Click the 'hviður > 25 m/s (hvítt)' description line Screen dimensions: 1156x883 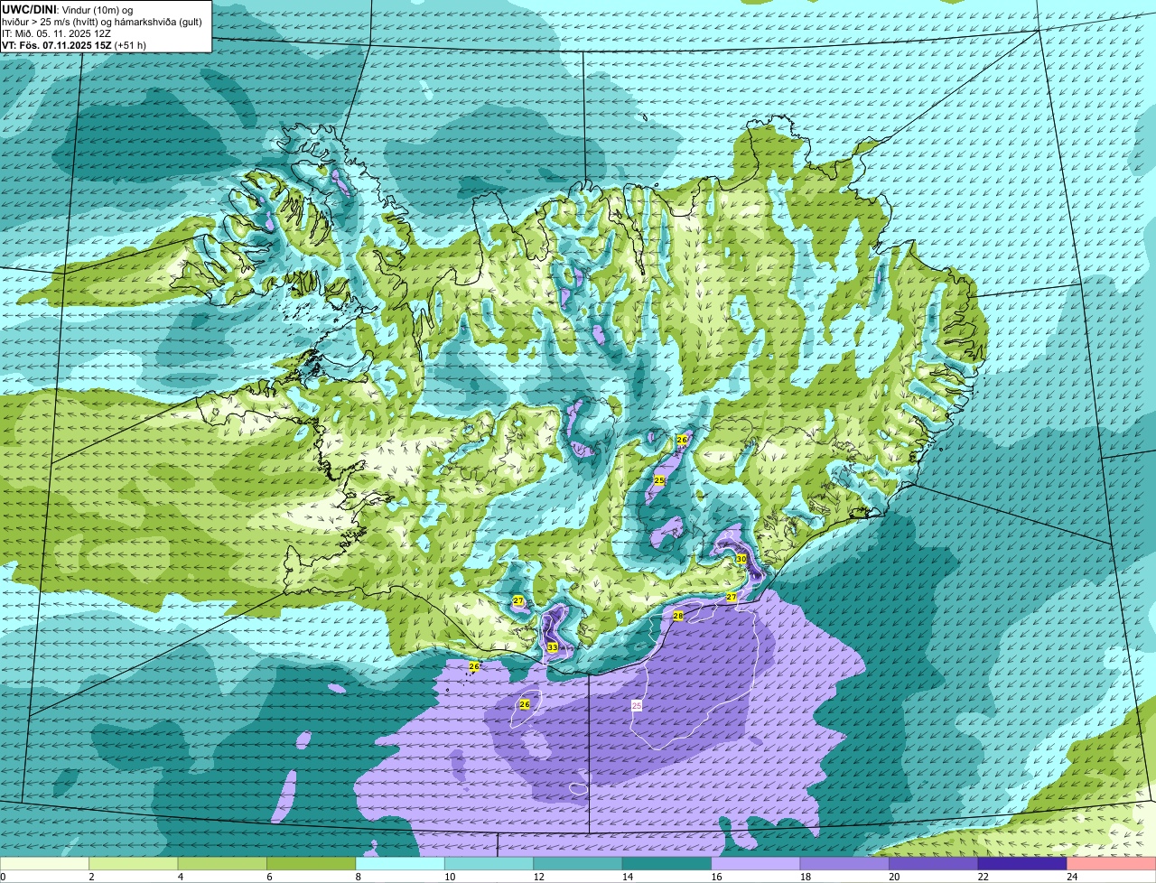click(102, 22)
